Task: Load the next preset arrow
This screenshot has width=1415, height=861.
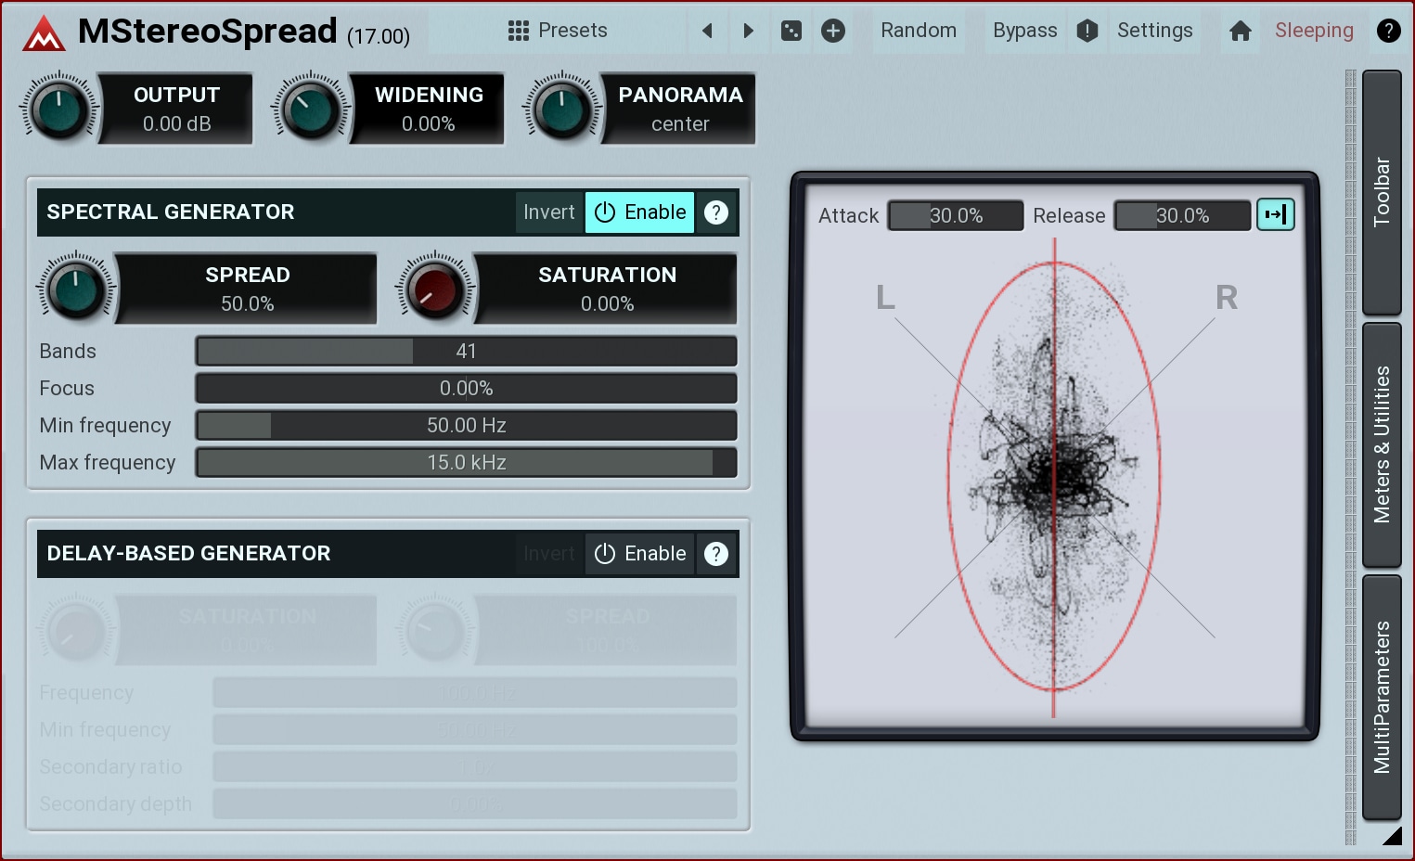Action: (748, 31)
